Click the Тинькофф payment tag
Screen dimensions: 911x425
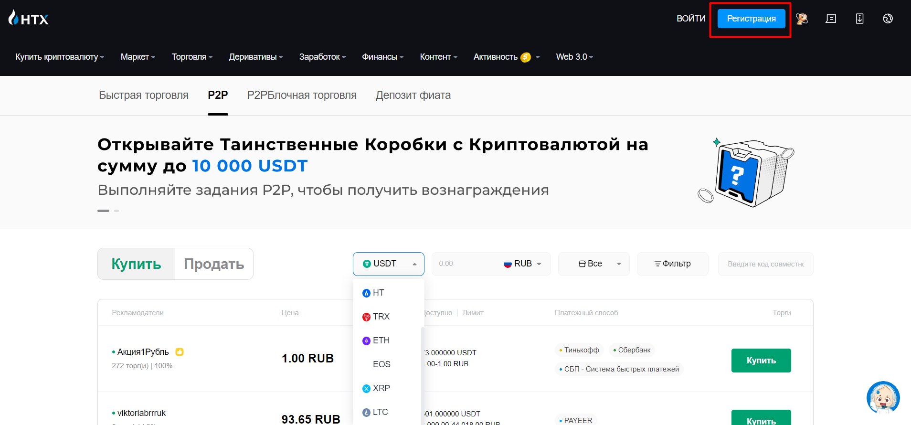tap(579, 350)
